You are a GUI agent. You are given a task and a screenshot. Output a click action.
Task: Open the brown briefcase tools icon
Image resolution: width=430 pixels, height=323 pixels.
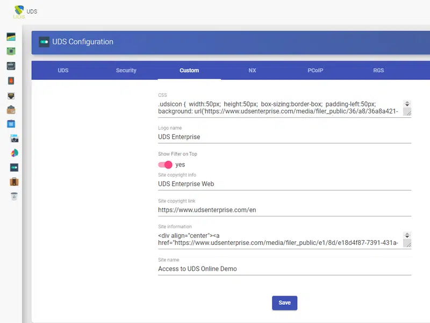pos(15,182)
